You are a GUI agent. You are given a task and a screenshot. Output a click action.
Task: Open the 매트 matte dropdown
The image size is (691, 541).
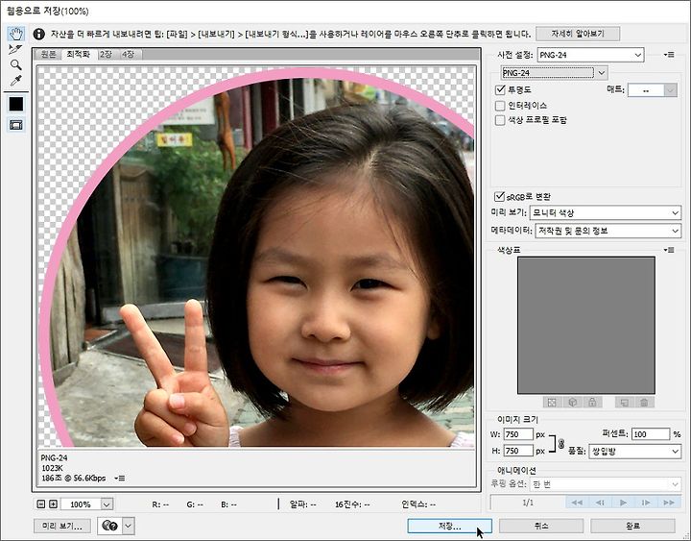[653, 90]
